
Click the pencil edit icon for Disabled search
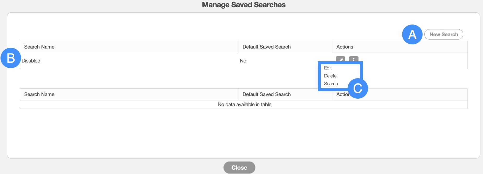click(x=340, y=59)
